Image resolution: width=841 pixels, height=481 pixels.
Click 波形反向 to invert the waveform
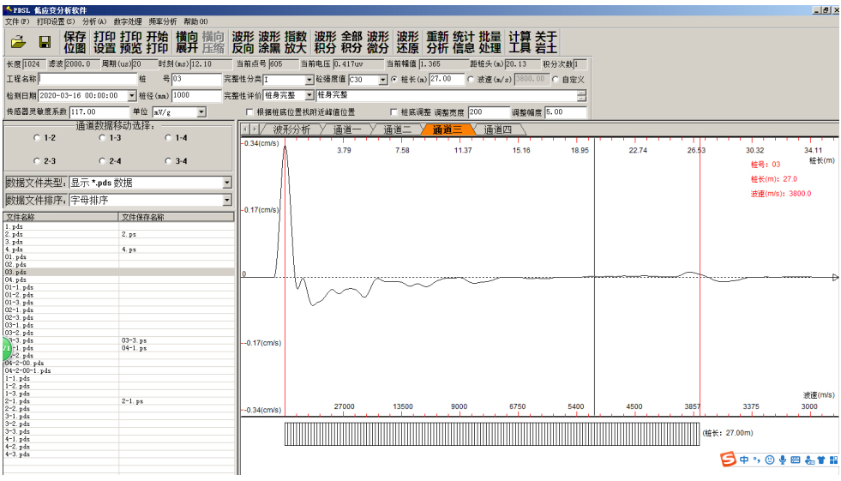coord(243,42)
